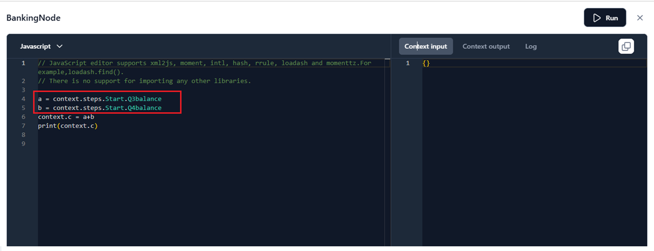Copy context using the copy icon
The image size is (654, 251).
click(x=626, y=46)
